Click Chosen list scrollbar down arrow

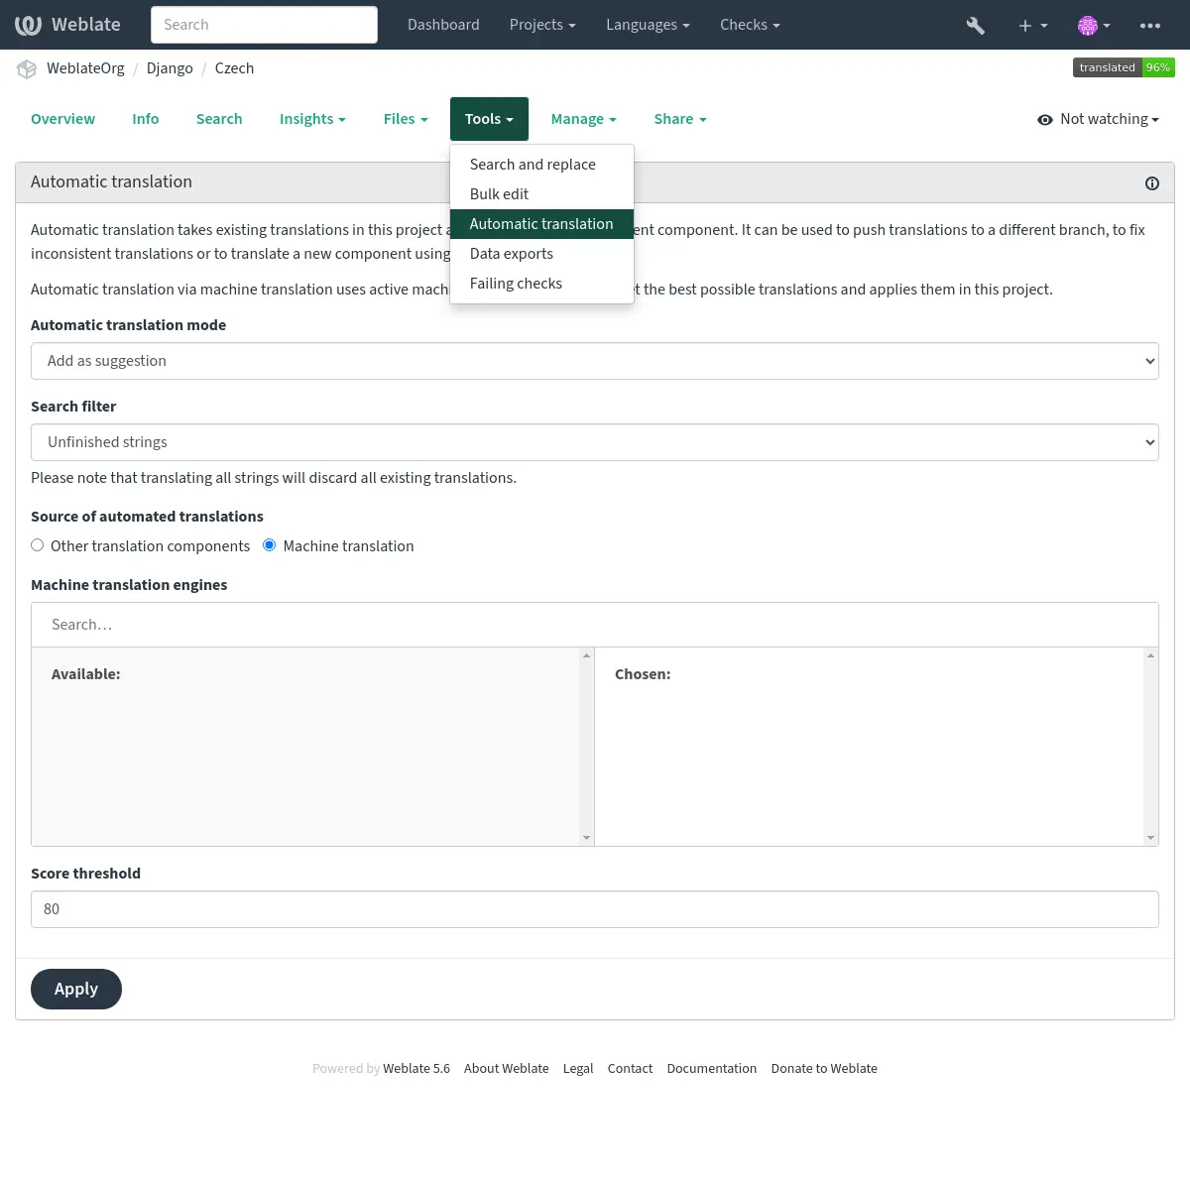pos(1150,838)
